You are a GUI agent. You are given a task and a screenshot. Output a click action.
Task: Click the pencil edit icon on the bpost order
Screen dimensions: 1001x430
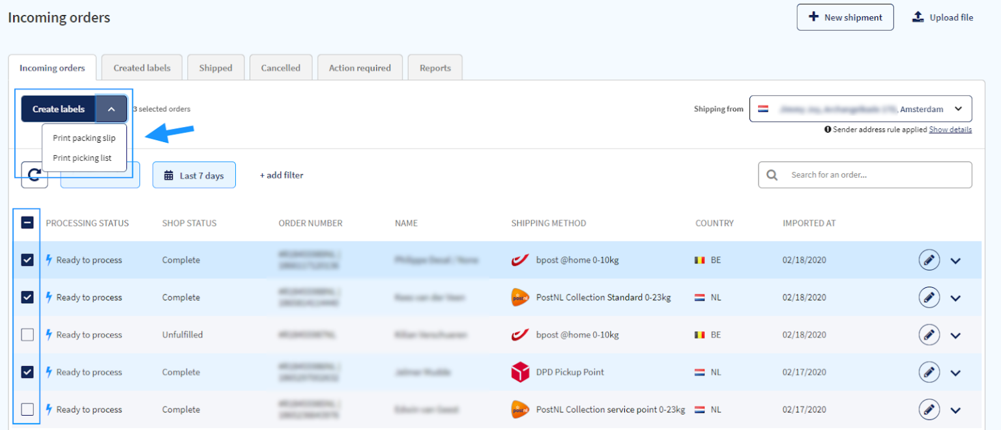(x=929, y=259)
